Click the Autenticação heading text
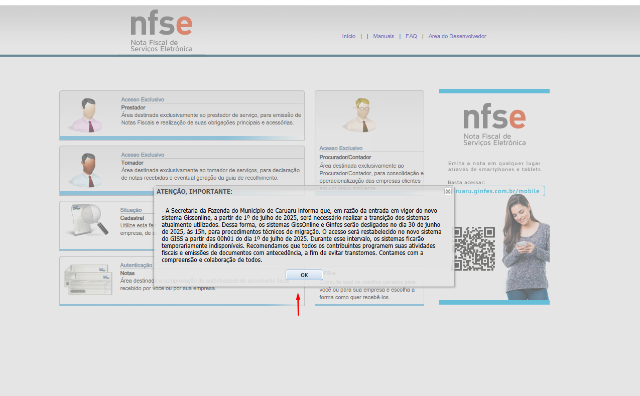The image size is (640, 396). (x=136, y=265)
